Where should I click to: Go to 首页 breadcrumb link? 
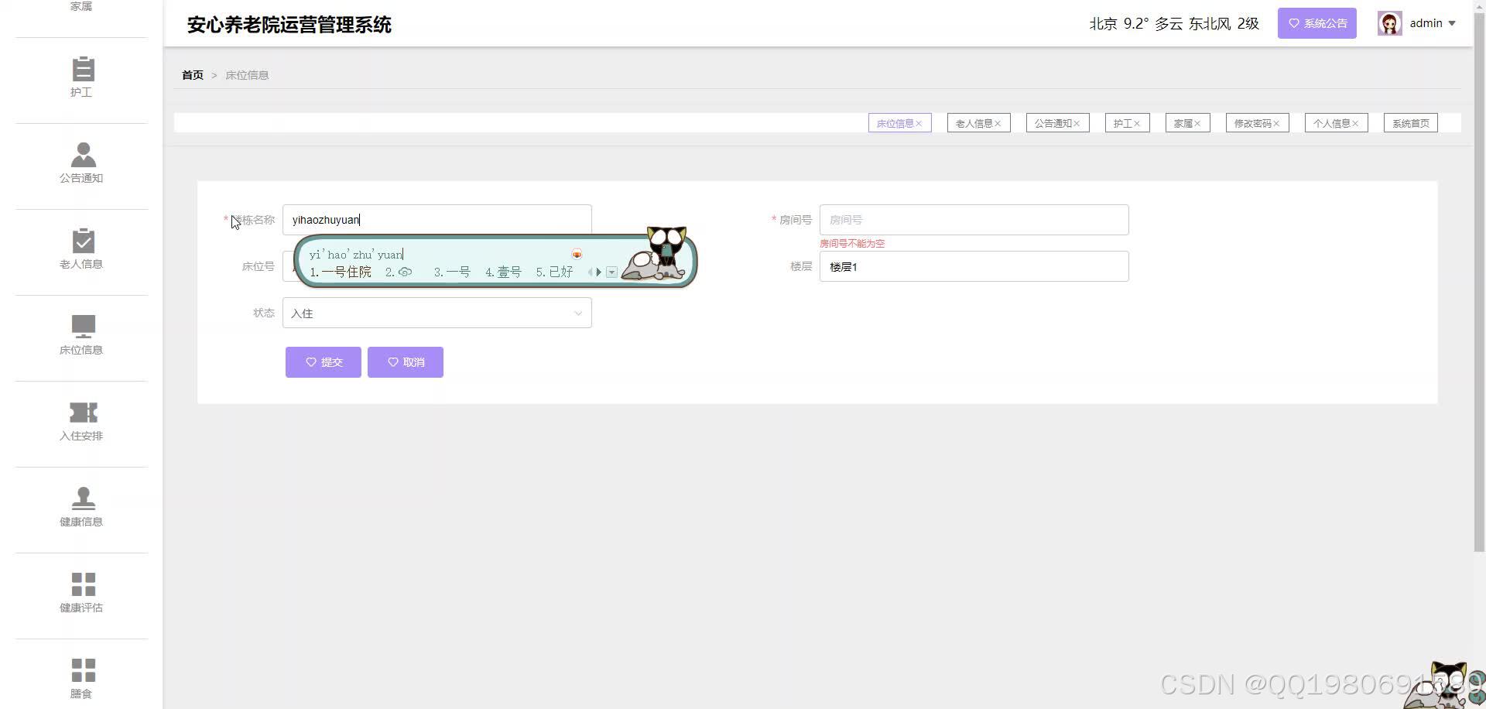point(193,75)
